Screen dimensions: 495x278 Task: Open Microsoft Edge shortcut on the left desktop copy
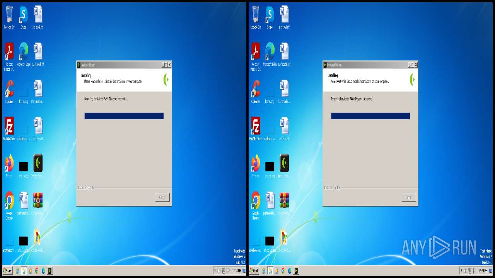click(x=24, y=54)
